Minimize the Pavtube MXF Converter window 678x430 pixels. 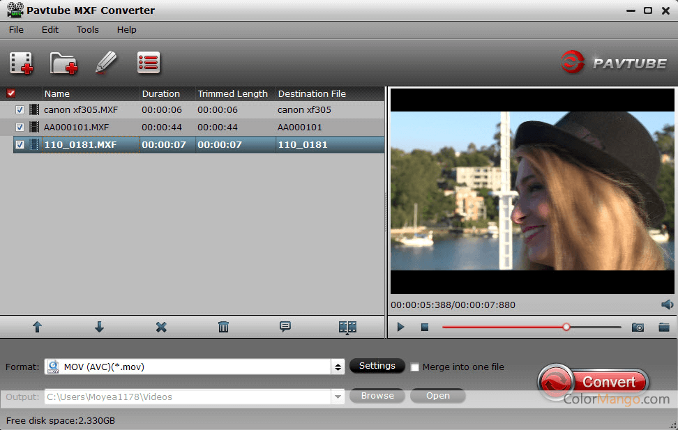point(631,10)
